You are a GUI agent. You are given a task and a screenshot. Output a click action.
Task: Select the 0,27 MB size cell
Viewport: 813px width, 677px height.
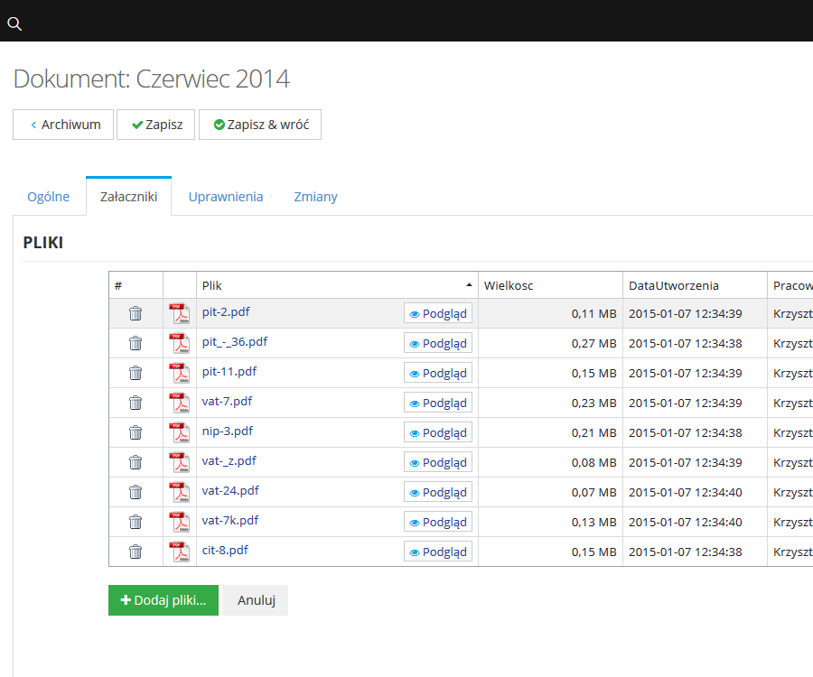(550, 343)
